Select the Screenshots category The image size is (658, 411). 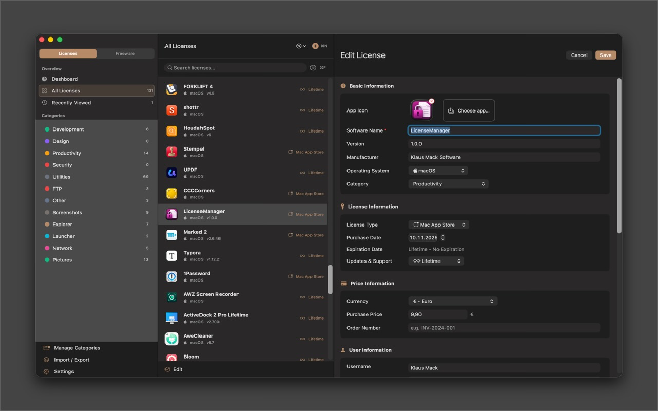tap(97, 212)
